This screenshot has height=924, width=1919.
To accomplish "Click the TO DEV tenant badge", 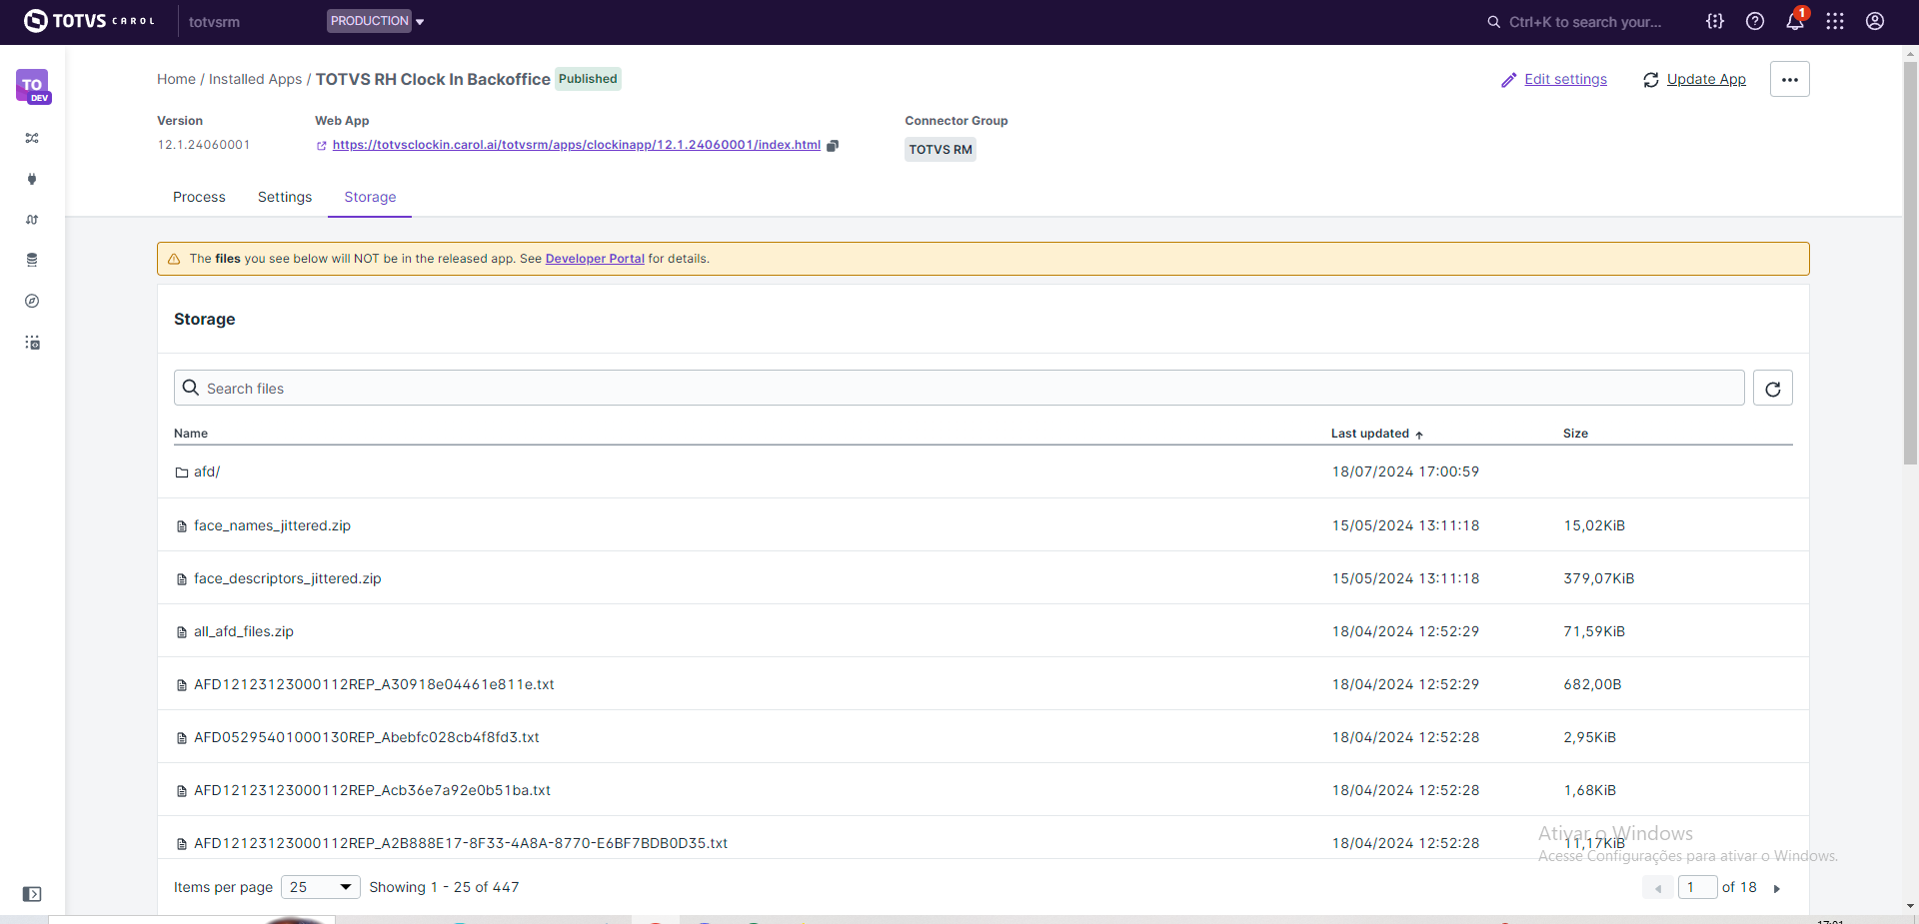I will point(33,86).
